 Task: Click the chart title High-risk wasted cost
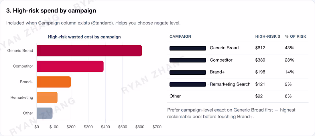tap(84, 37)
